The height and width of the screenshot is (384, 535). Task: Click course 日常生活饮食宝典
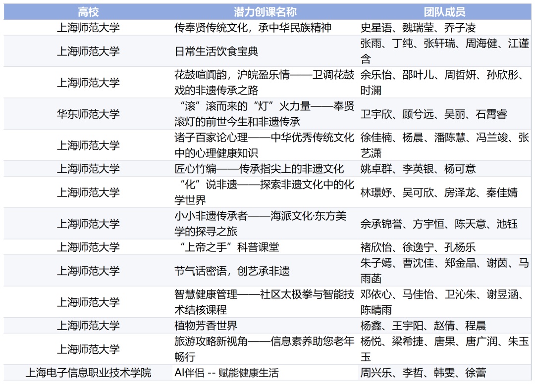216,51
